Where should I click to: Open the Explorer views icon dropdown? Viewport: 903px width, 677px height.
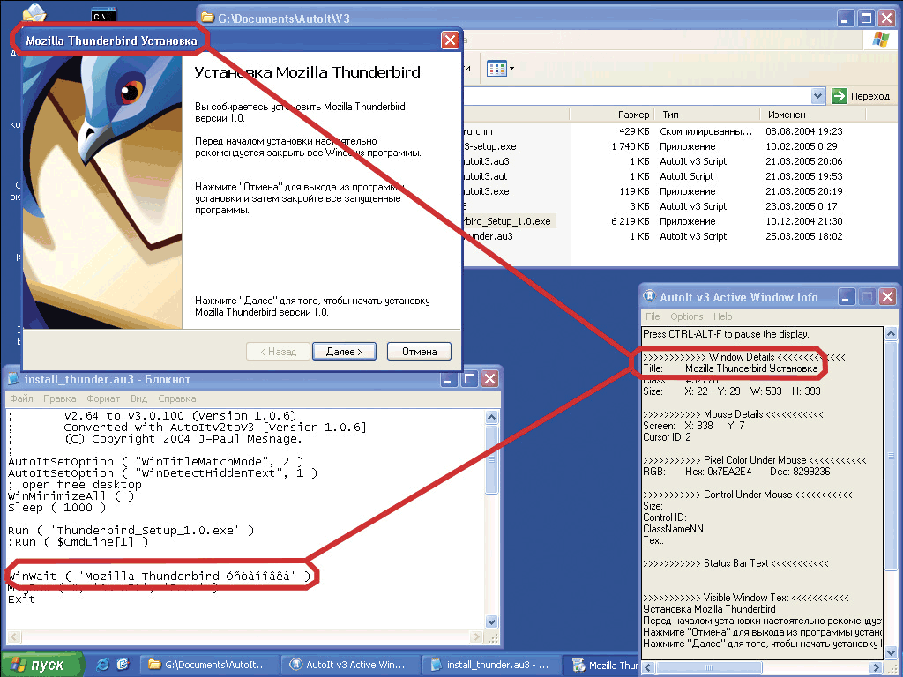click(512, 69)
